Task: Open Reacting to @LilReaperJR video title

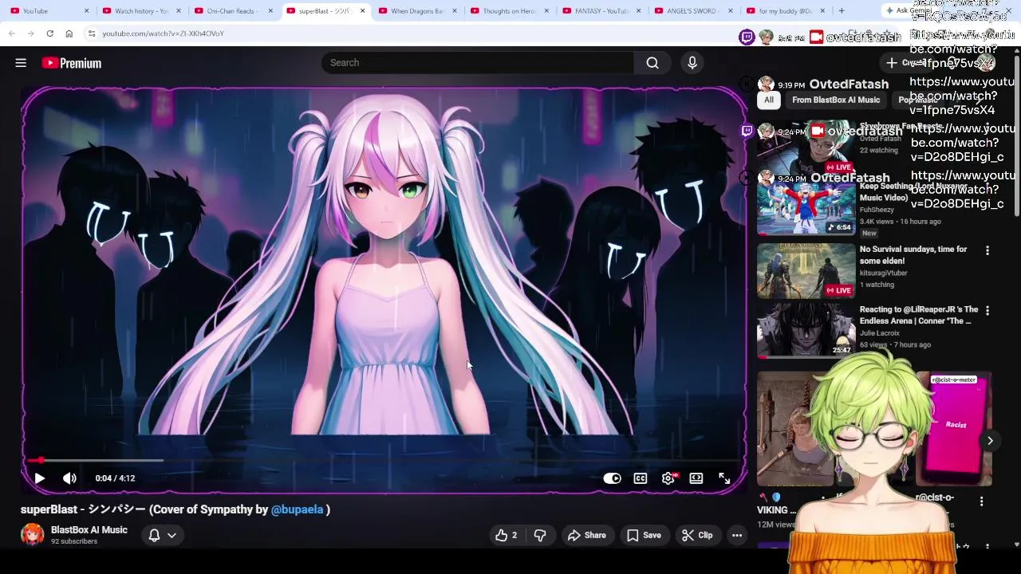Action: 919,315
